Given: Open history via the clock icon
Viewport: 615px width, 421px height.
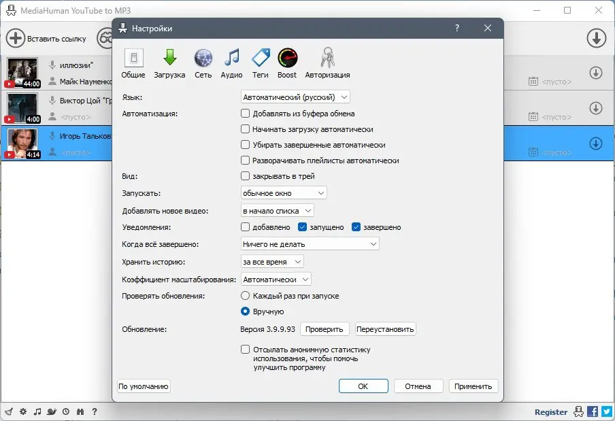Looking at the screenshot, I should click(66, 411).
